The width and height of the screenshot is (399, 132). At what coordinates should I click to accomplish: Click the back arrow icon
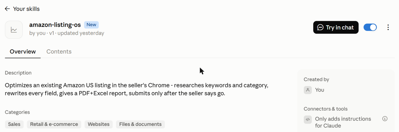click(x=7, y=9)
